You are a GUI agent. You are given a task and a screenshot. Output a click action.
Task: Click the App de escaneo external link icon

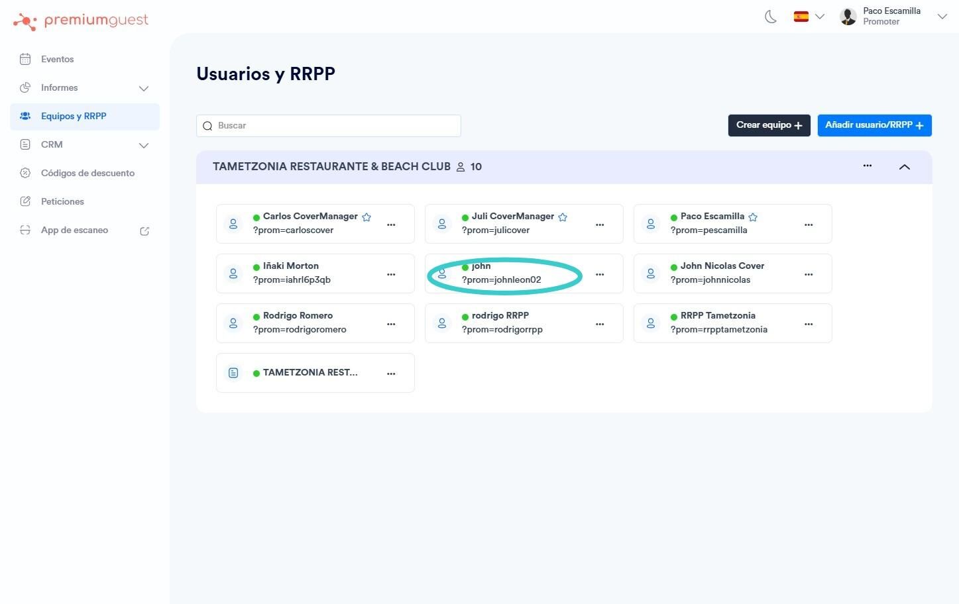[x=144, y=230]
